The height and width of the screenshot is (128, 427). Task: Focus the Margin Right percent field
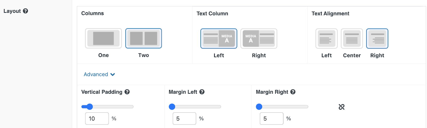pos(272,118)
